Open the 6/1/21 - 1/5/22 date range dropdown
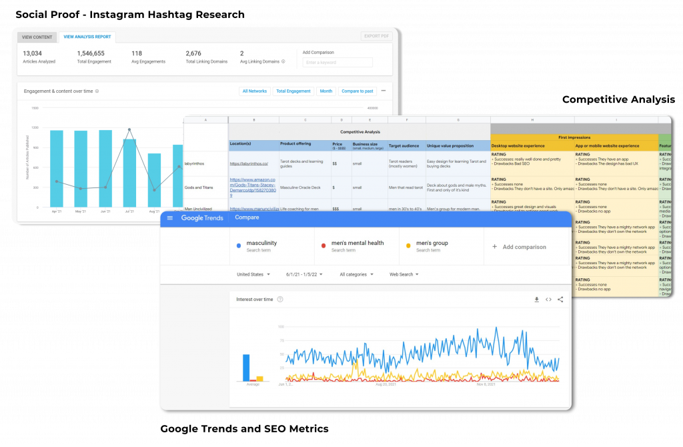 click(x=304, y=274)
